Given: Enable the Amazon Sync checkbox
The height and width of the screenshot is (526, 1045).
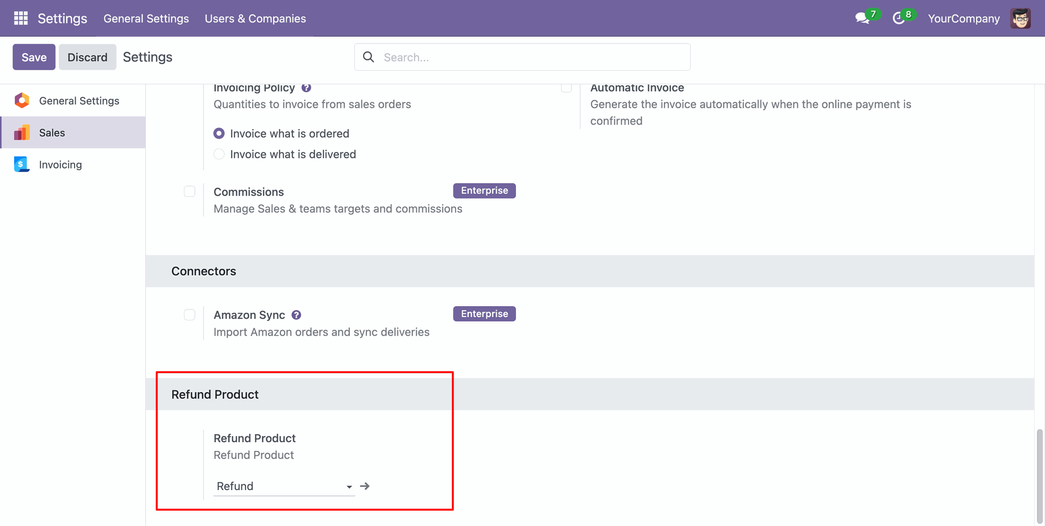Looking at the screenshot, I should 189,315.
